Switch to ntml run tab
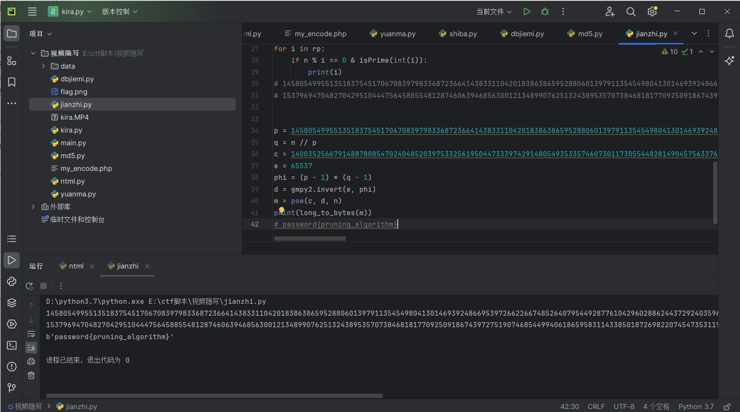The height and width of the screenshot is (412, 740). [x=71, y=266]
